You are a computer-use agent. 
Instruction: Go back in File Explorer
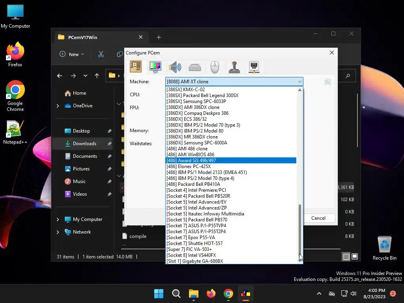coord(60,76)
